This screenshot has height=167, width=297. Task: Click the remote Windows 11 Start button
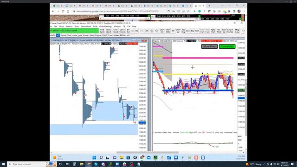pos(94,158)
